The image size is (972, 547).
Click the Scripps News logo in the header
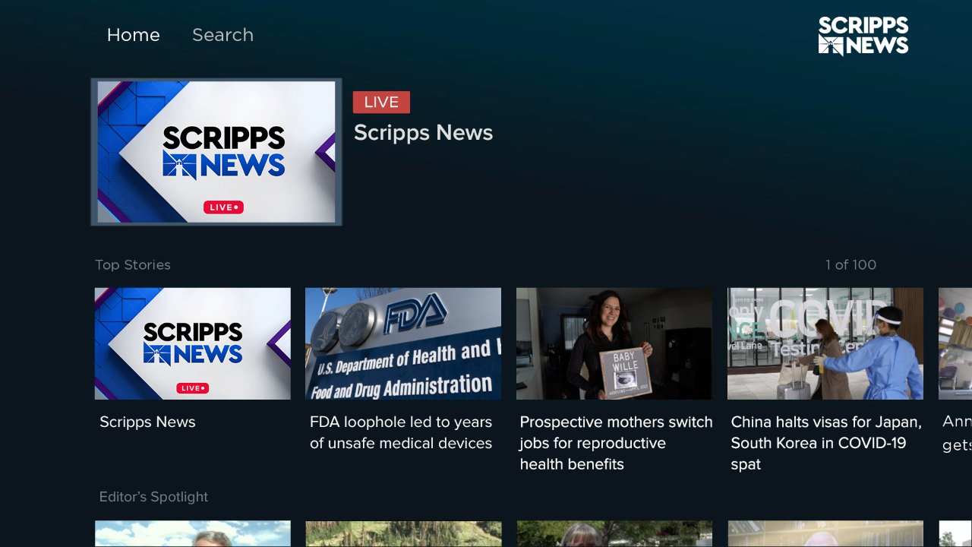863,36
